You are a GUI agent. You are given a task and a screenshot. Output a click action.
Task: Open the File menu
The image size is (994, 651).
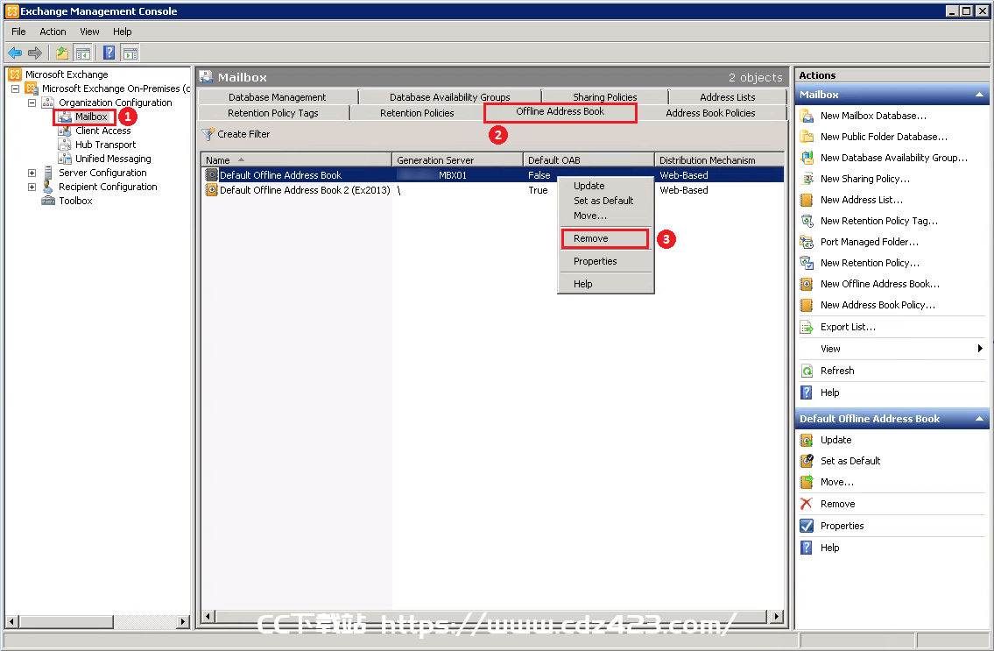tap(18, 32)
